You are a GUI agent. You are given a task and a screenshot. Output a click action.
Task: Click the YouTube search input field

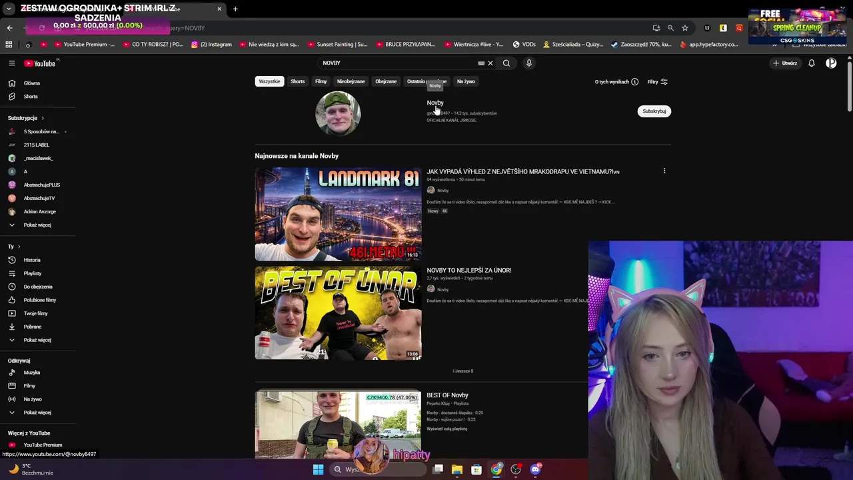click(399, 63)
